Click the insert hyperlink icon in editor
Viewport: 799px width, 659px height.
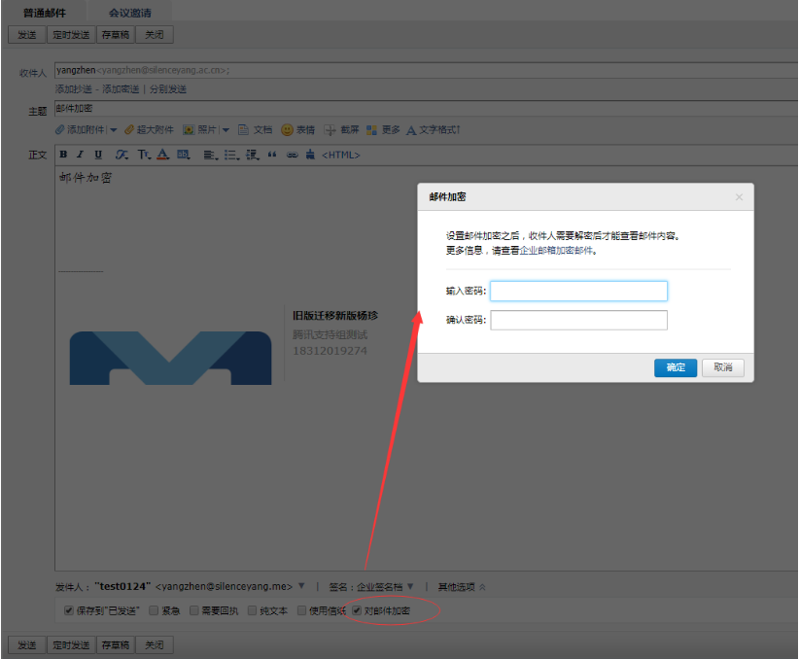[x=291, y=154]
